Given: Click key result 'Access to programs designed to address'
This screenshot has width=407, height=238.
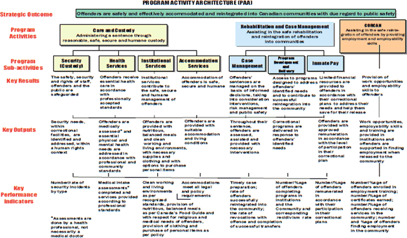Looking at the screenshot, I should click(x=295, y=93).
